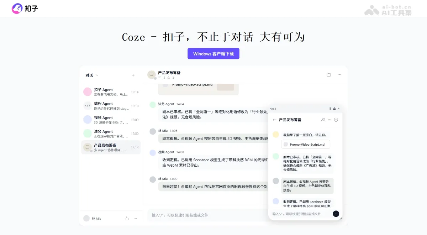This screenshot has height=235, width=427.
Task: Click 视频 Agent avatar on 14:08 message
Action: [x=153, y=153]
